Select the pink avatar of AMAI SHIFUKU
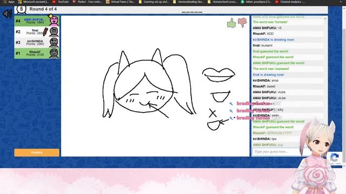 click(54, 20)
